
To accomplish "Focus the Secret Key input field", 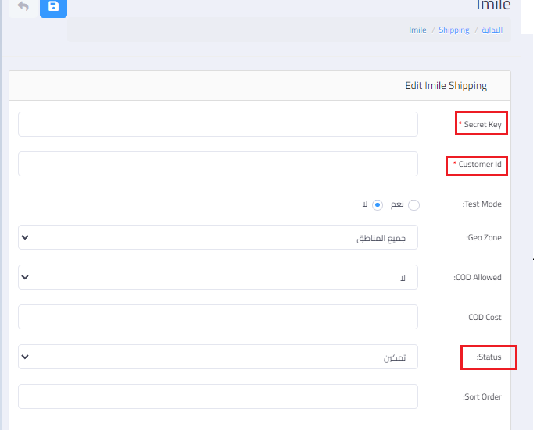I will click(217, 124).
